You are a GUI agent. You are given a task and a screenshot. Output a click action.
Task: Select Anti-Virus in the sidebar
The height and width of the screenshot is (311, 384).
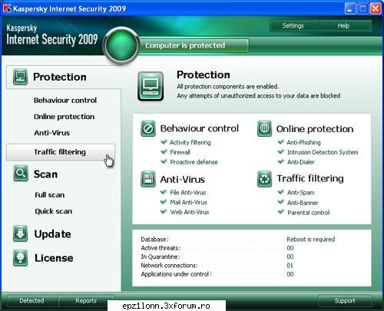(x=52, y=133)
